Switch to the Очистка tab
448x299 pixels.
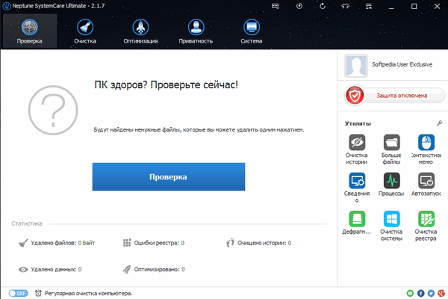coord(85,31)
